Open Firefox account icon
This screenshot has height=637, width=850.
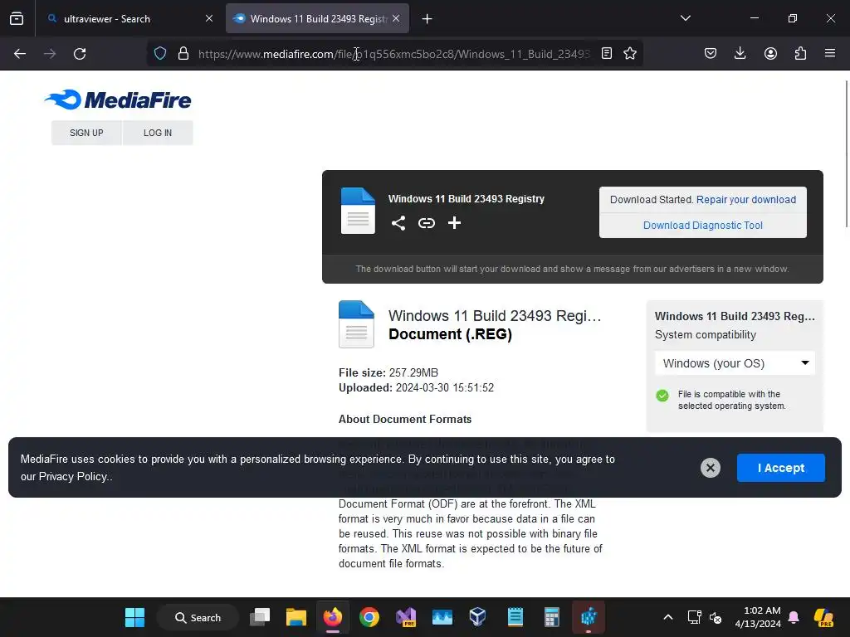(770, 54)
